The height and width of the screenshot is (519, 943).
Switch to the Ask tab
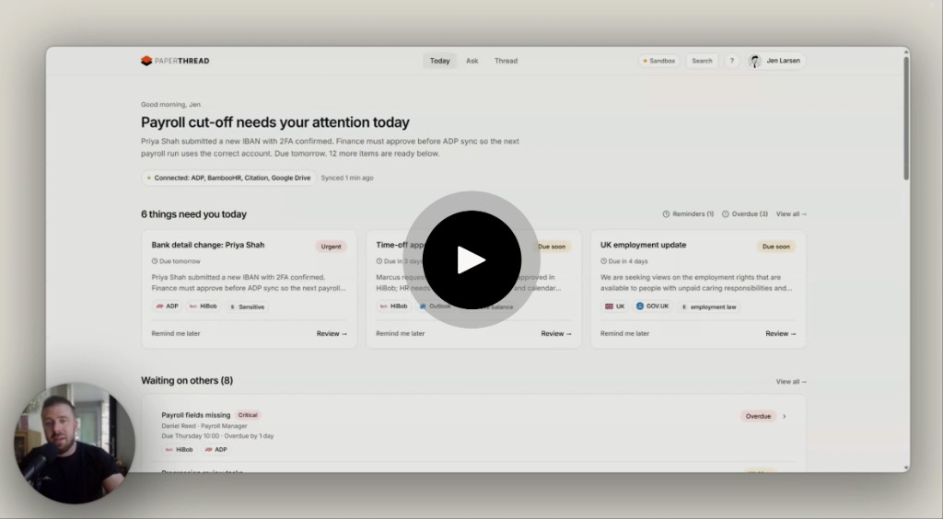[472, 61]
